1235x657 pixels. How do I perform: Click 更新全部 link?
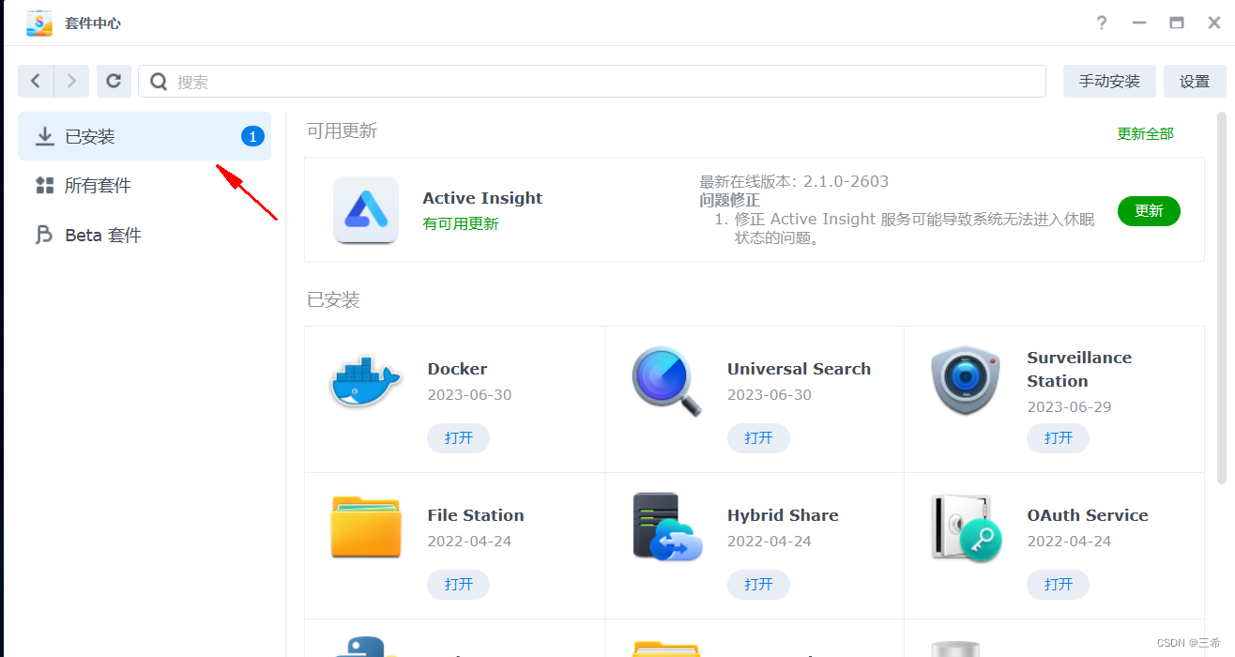(1145, 134)
